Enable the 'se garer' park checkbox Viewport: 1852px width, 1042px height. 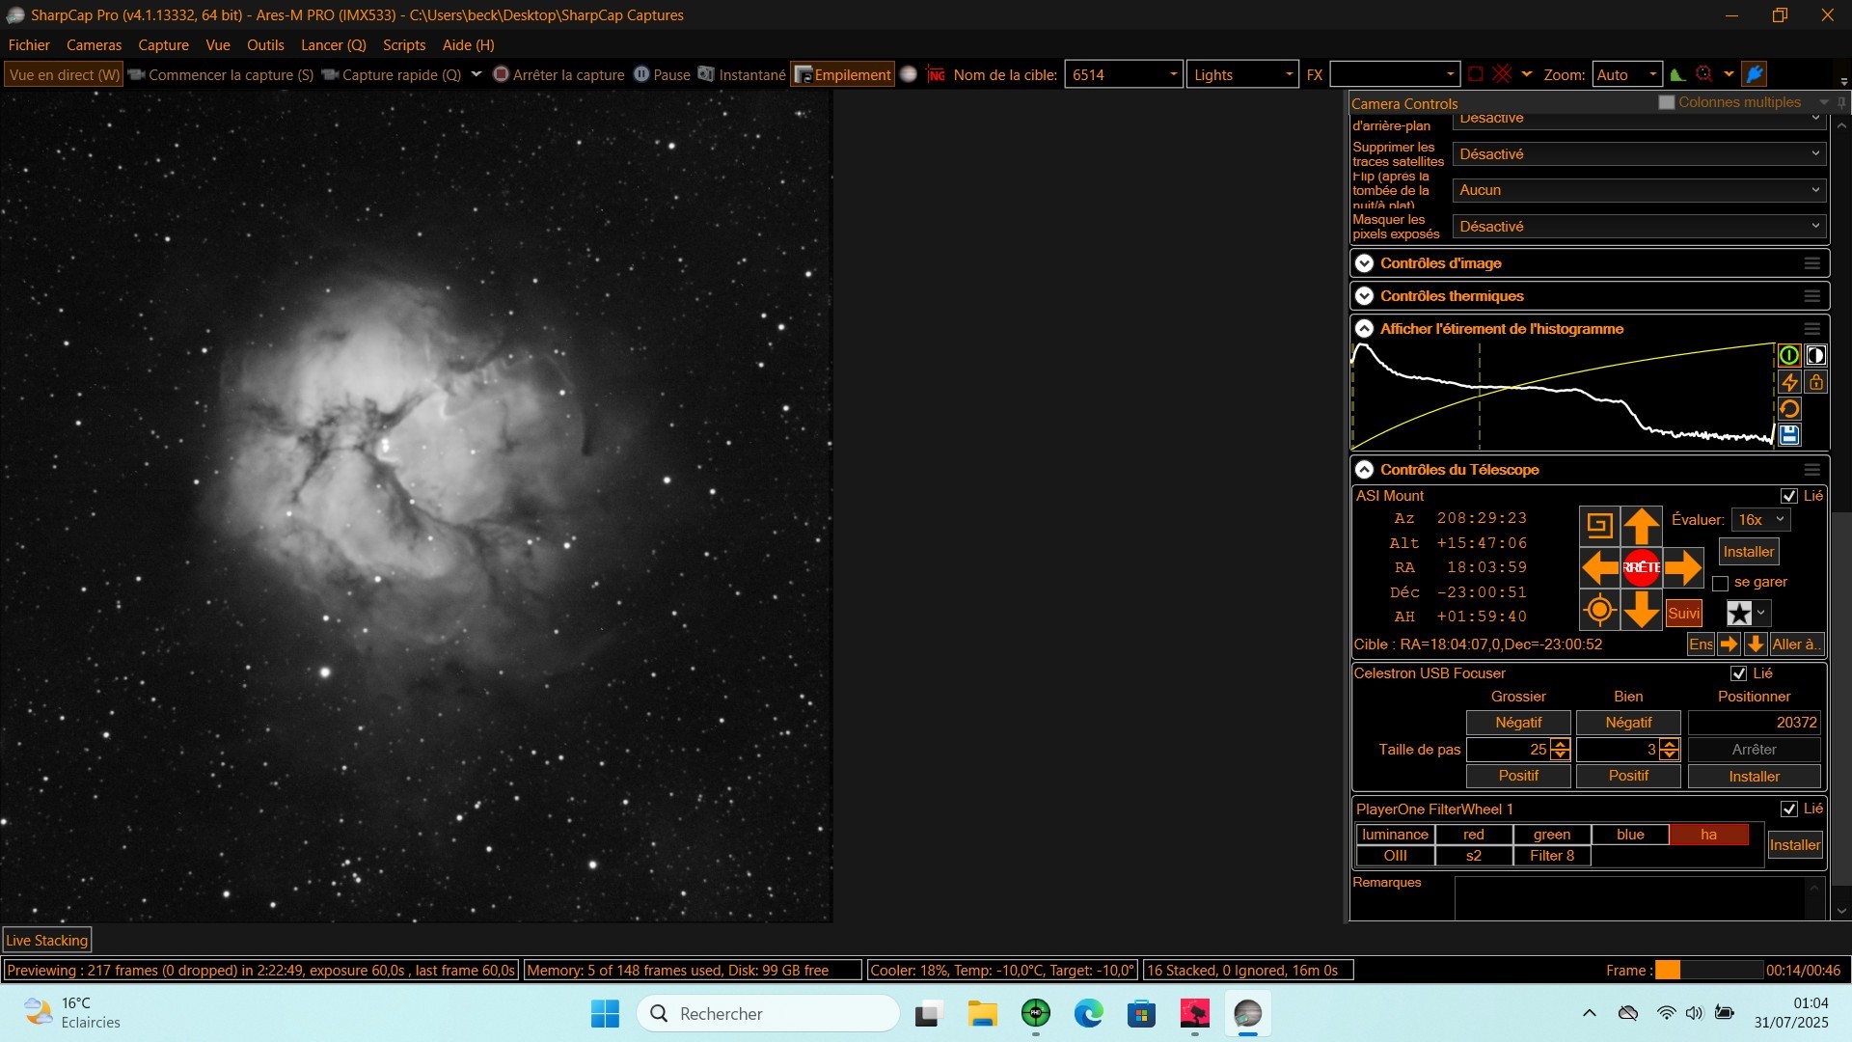1720,584
